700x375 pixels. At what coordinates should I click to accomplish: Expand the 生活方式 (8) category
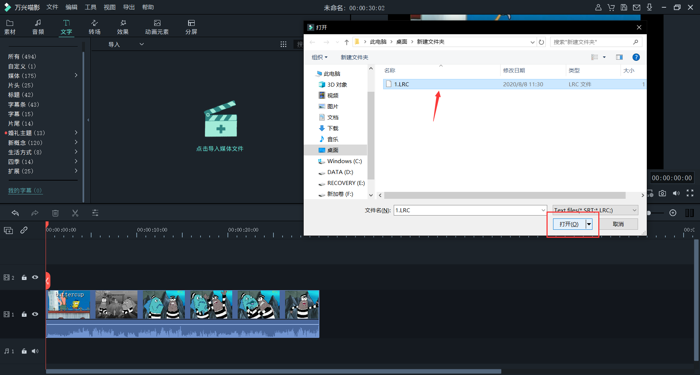[76, 152]
